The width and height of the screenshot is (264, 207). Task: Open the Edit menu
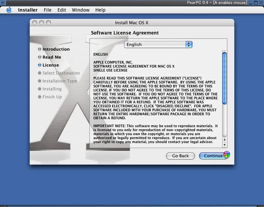(62, 10)
